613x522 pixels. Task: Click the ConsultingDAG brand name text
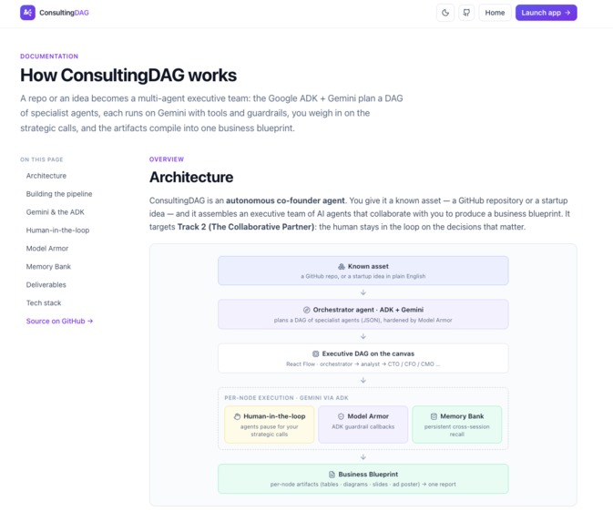[64, 13]
